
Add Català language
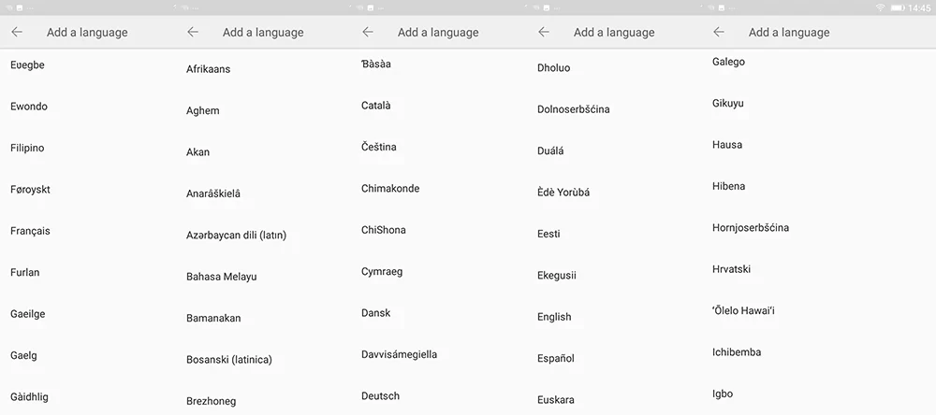(376, 106)
